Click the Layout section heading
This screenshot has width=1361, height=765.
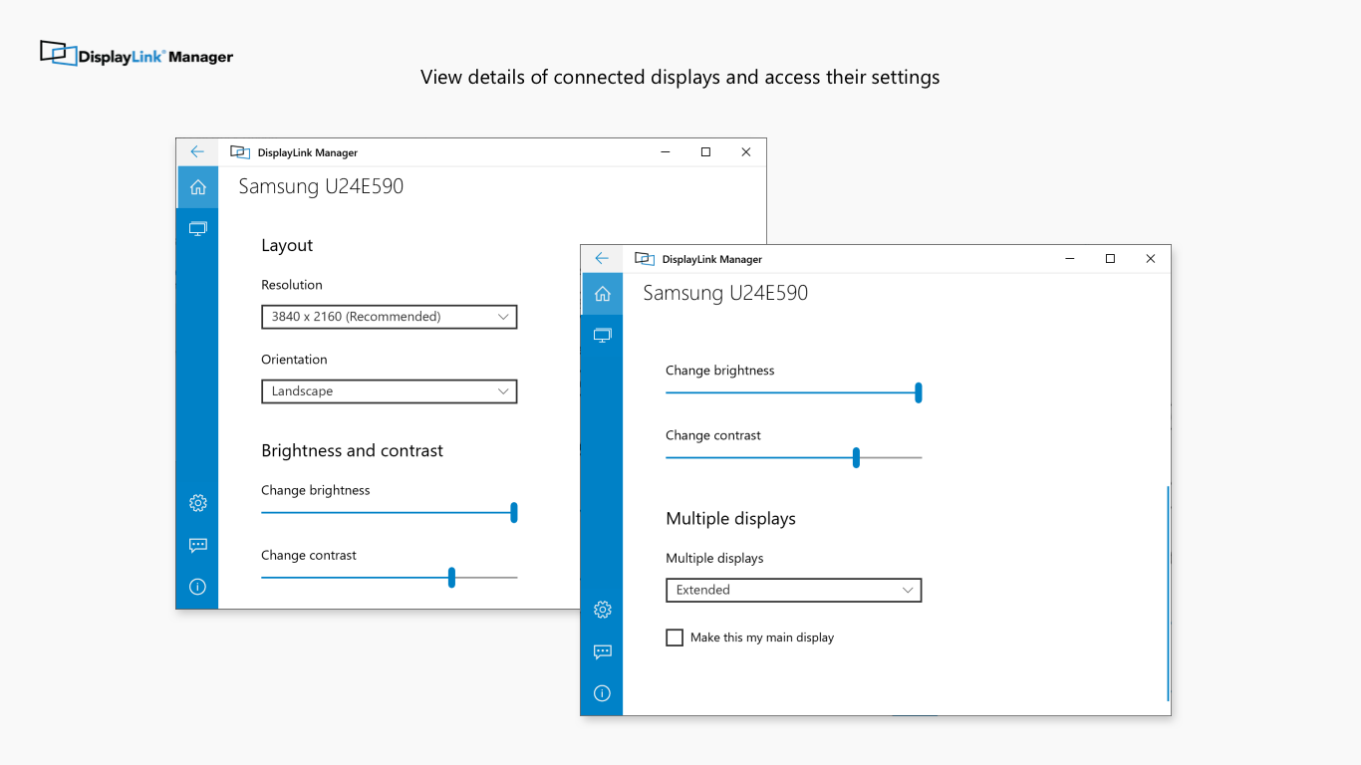pos(287,245)
